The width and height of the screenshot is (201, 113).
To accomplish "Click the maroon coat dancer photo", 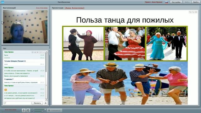I will coord(84,43).
